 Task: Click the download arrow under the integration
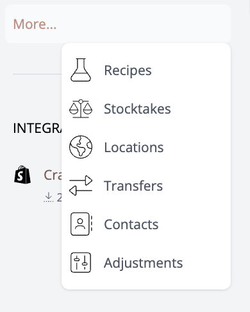tap(49, 197)
